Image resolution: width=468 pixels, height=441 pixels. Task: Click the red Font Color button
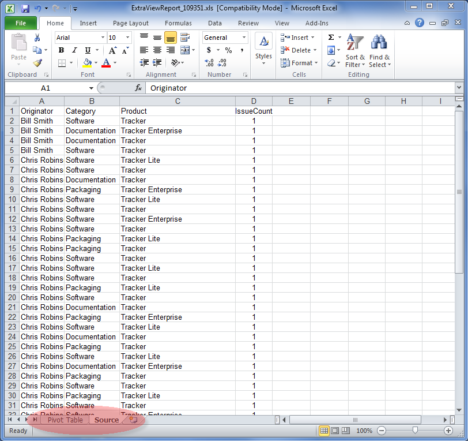tap(106, 63)
